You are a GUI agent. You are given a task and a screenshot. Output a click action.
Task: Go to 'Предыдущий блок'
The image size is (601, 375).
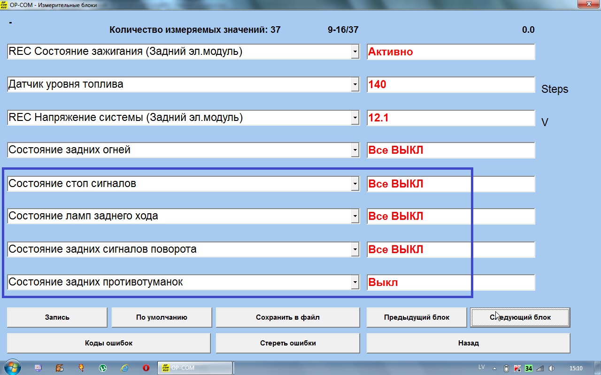point(416,317)
